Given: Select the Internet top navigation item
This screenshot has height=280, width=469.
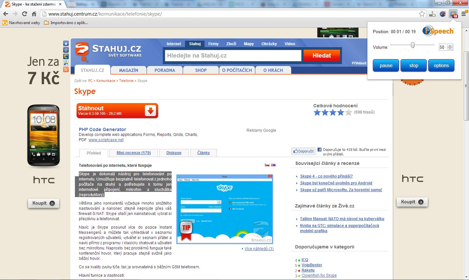Looking at the screenshot, I should pos(174,44).
